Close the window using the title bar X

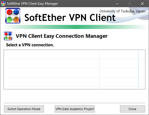(x=142, y=4)
